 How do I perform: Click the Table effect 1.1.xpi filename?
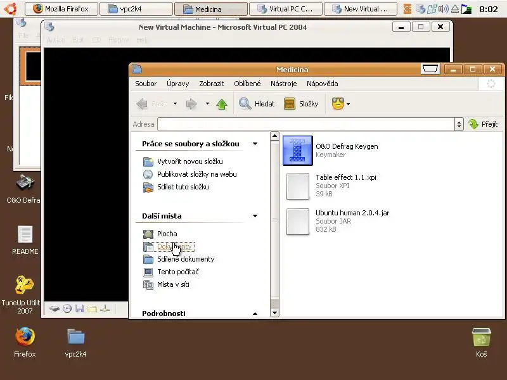click(346, 177)
